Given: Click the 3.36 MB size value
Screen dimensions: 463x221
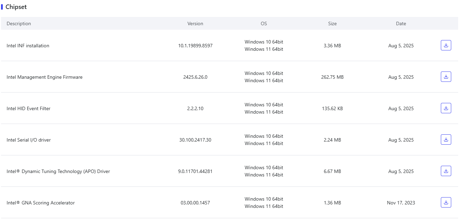Looking at the screenshot, I should tap(332, 46).
